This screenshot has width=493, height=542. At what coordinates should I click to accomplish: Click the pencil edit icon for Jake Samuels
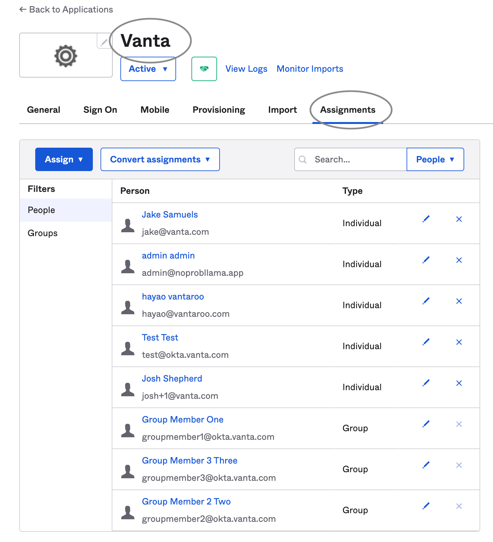click(x=426, y=219)
